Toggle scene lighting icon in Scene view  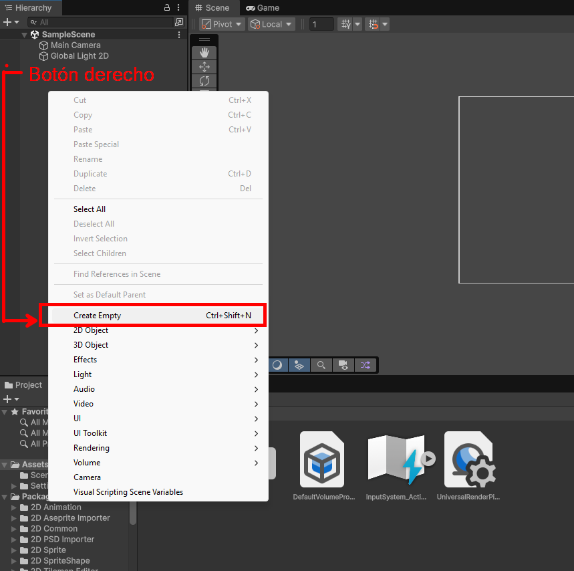coord(277,365)
